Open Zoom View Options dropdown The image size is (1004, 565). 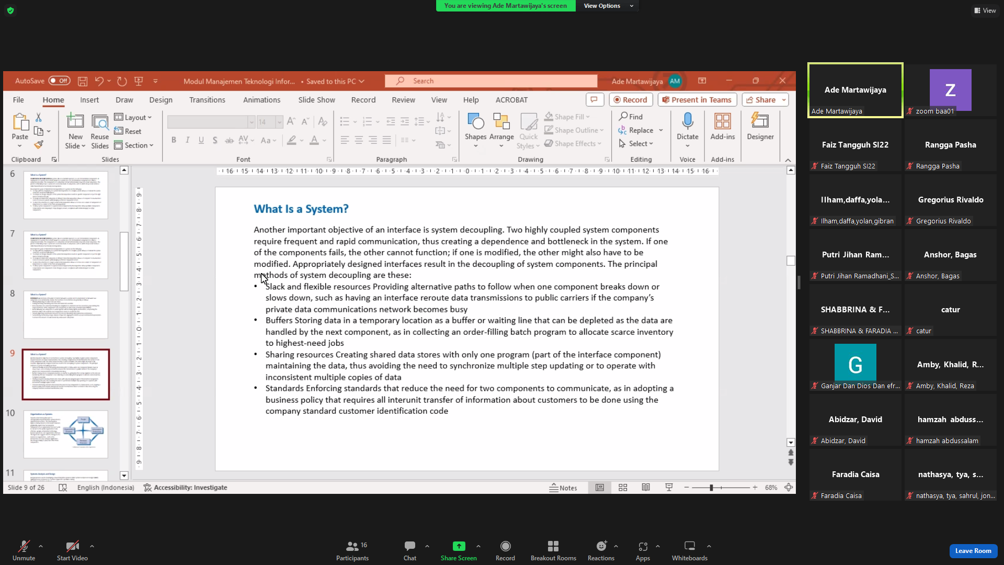608,6
